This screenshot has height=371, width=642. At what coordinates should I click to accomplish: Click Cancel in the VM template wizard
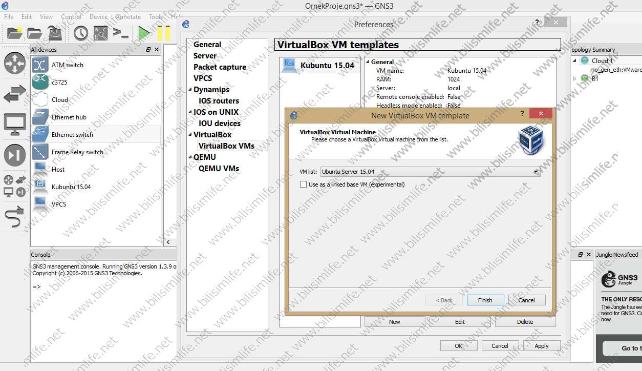point(527,300)
